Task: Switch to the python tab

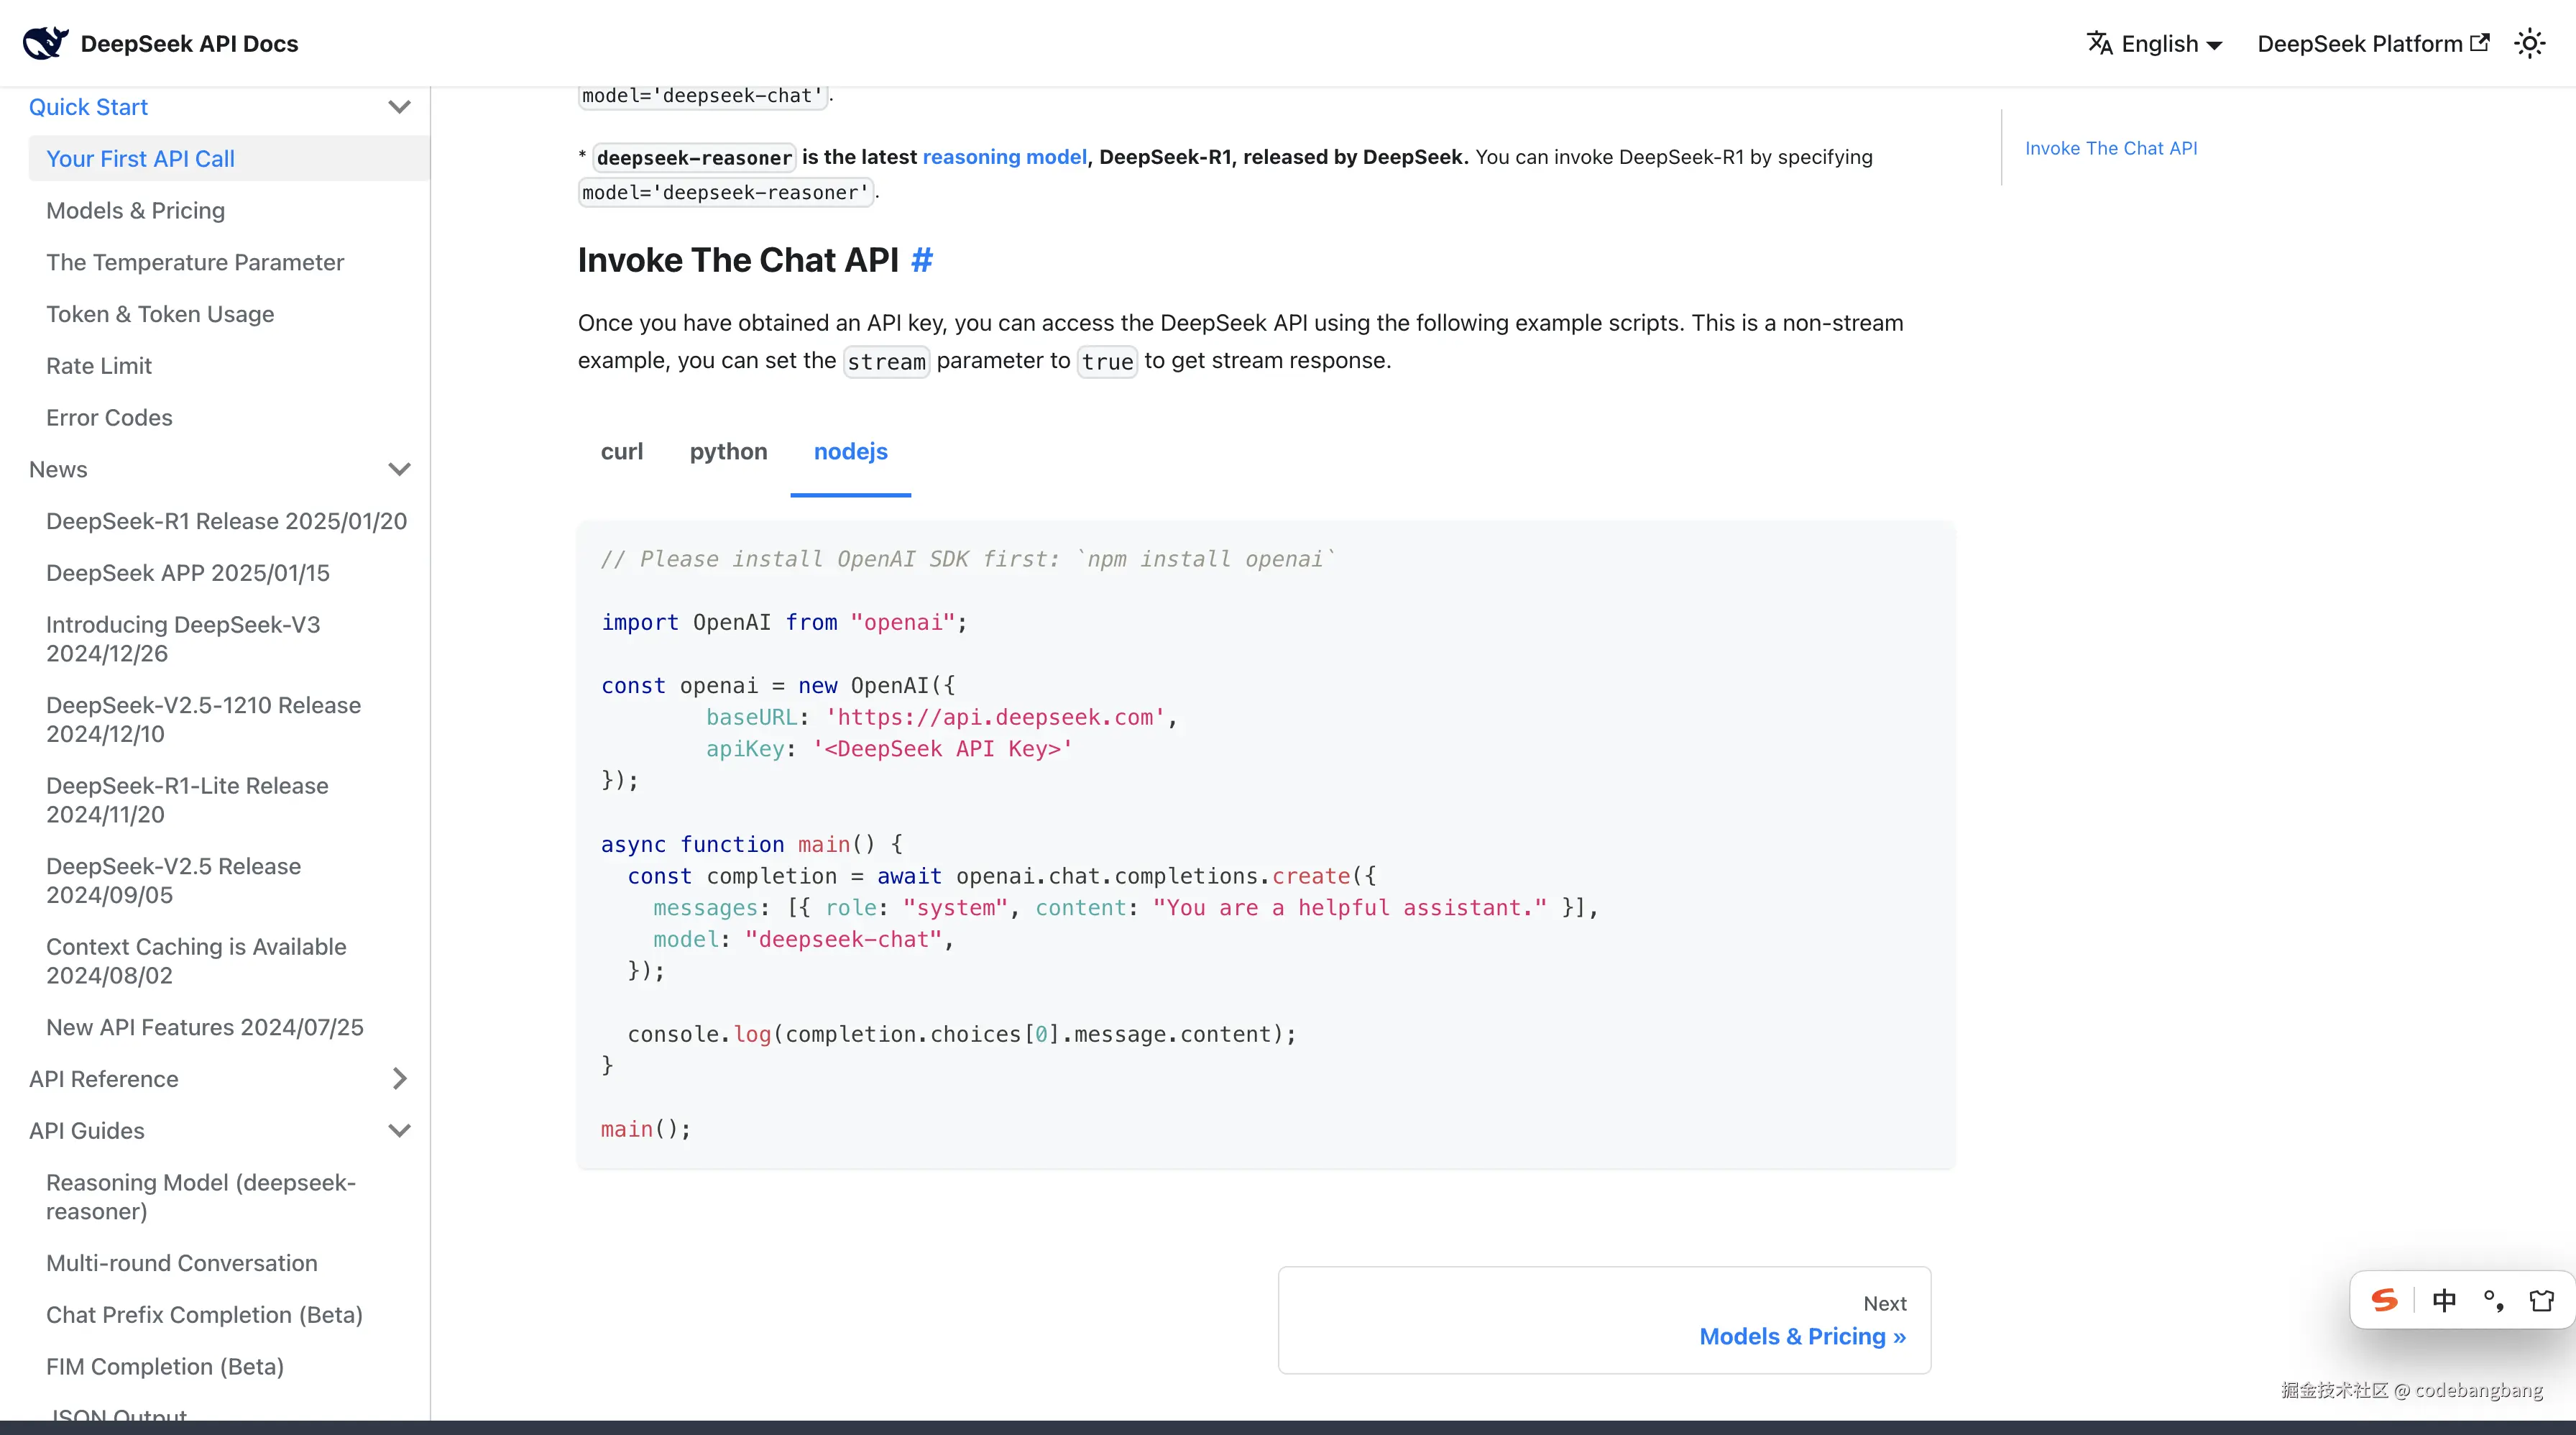Action: (x=728, y=452)
